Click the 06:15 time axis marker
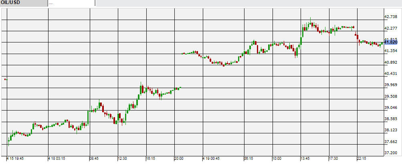Viewport: 402px width, 165px height. (x=249, y=159)
